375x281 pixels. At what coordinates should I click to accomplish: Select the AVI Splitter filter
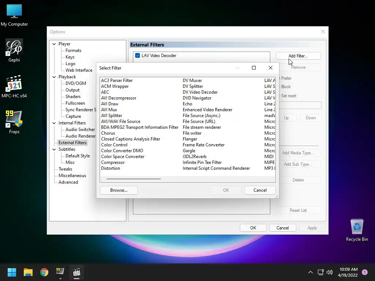[x=111, y=116]
